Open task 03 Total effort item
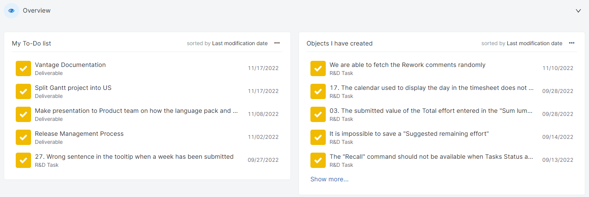 431,111
